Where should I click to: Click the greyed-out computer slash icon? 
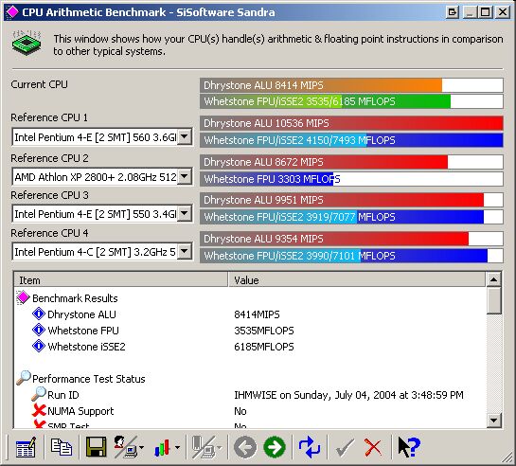[204, 447]
